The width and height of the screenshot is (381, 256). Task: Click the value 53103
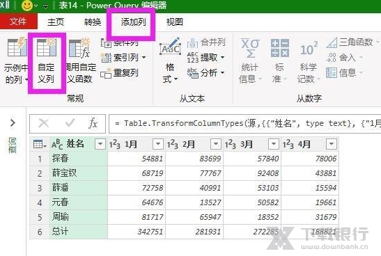[x=268, y=188]
